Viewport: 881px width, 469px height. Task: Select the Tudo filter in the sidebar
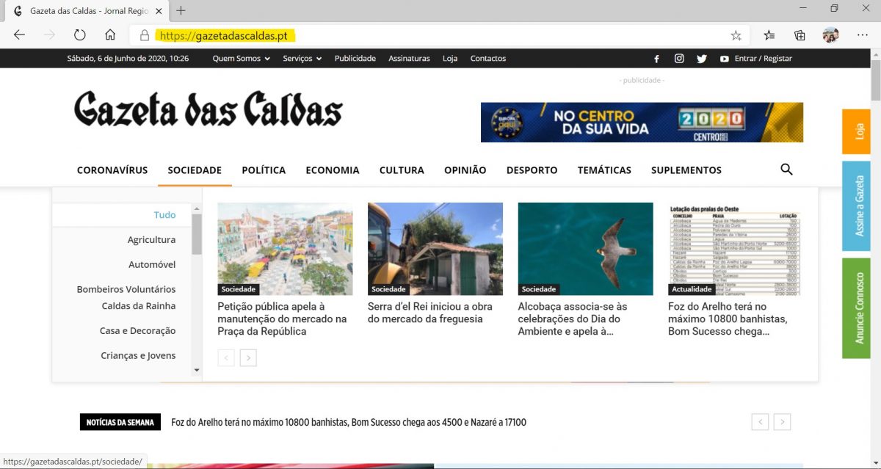tap(164, 214)
